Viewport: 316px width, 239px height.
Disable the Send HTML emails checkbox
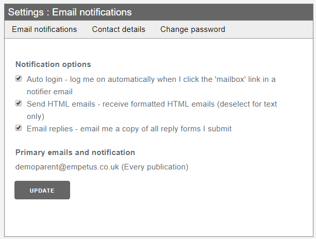click(x=19, y=104)
